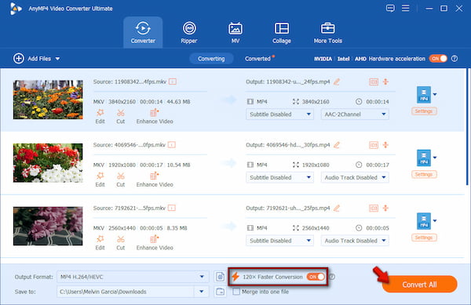The width and height of the screenshot is (471, 305).
Task: Open Audio Track Disabled dropdown for 7192621 file
Action: (355, 241)
